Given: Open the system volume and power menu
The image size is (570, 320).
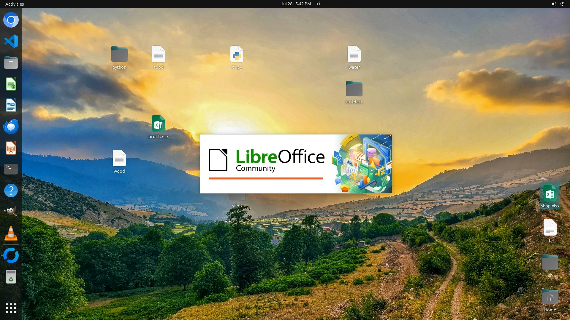Looking at the screenshot, I should coord(558,4).
